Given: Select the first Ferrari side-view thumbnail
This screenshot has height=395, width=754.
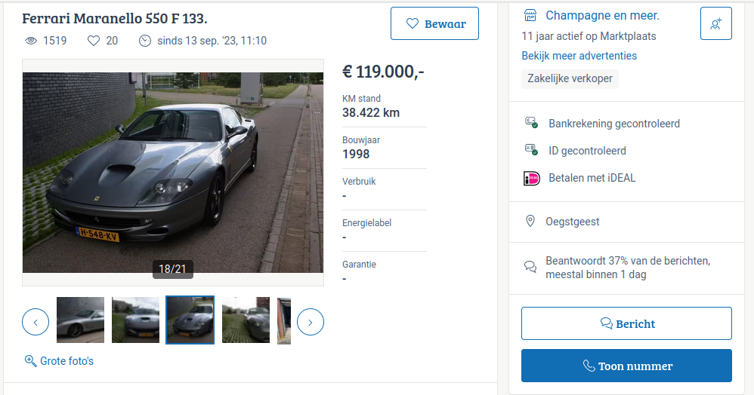Looking at the screenshot, I should click(x=80, y=320).
